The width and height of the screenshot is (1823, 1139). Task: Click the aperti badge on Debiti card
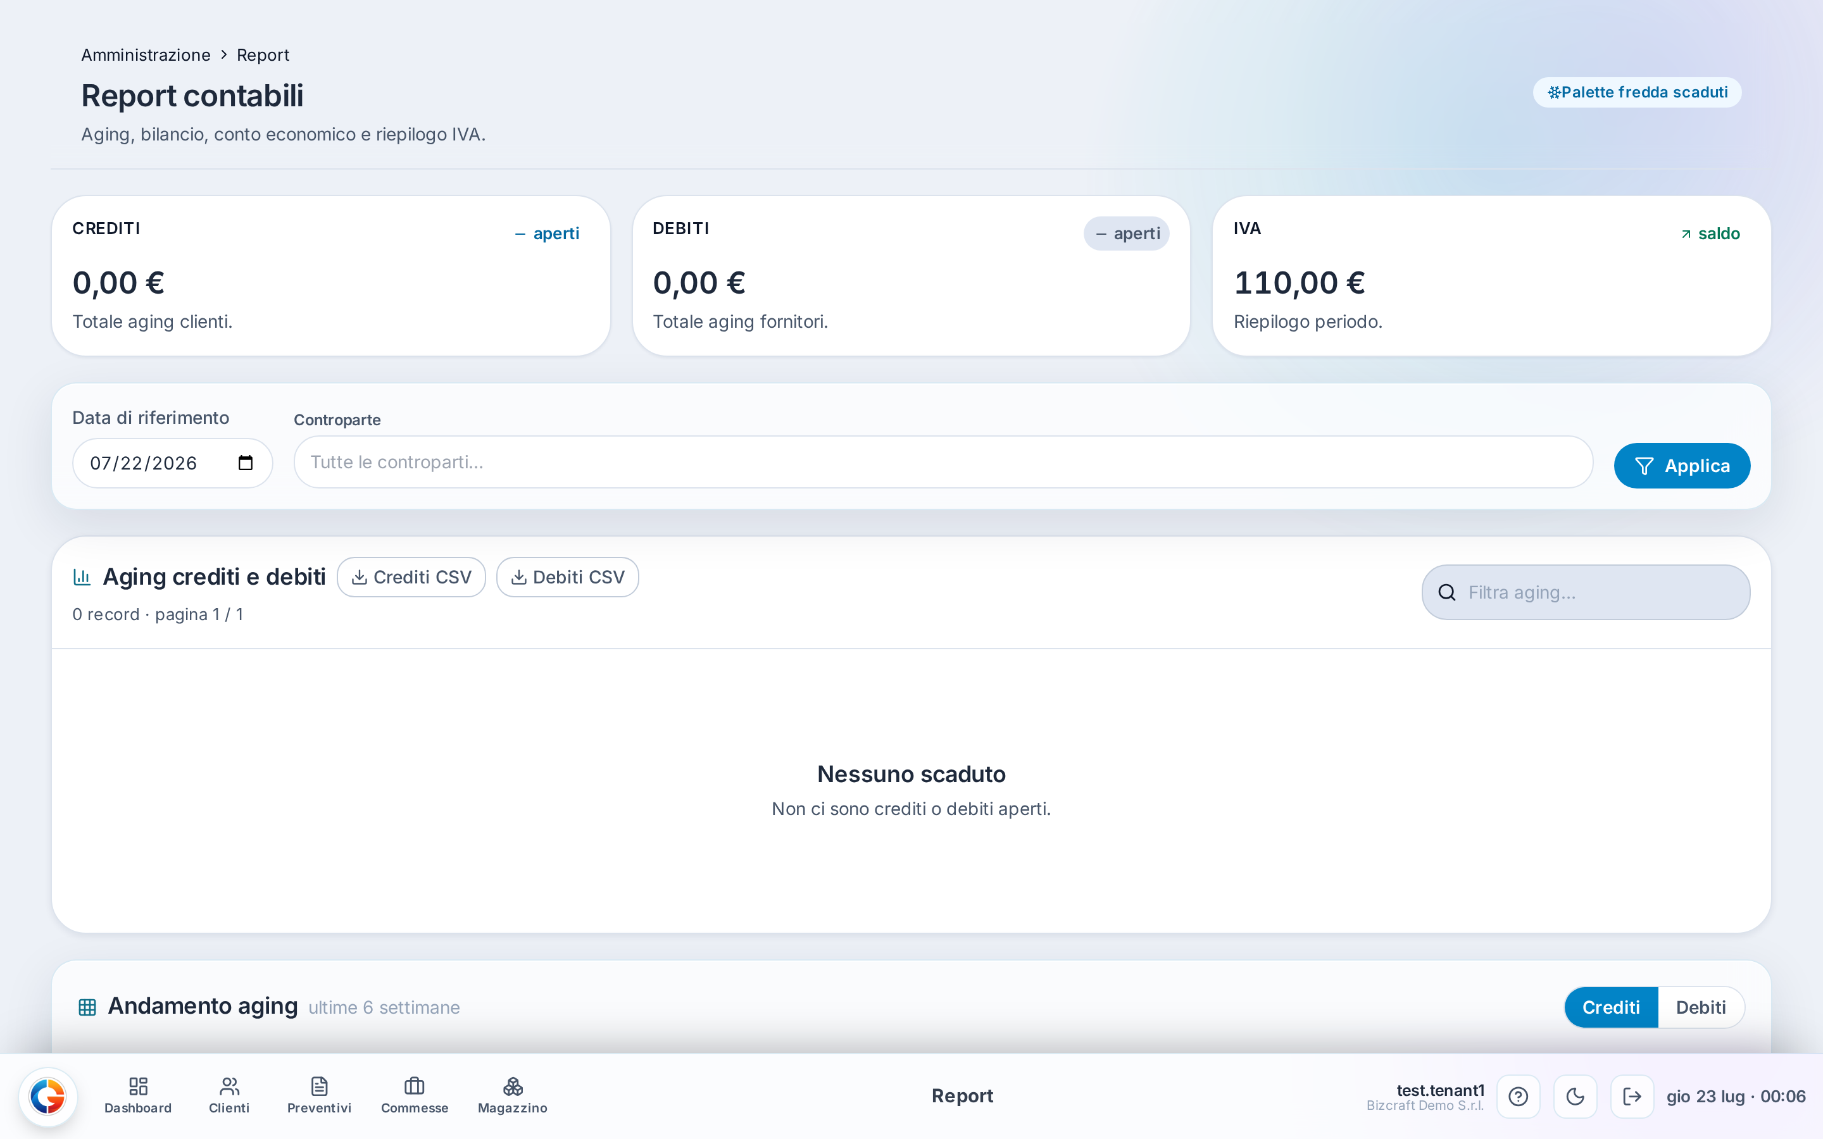point(1127,233)
